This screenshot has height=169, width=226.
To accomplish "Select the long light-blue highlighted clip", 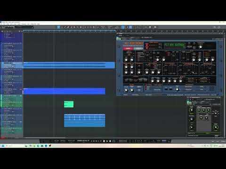I will [69, 65].
